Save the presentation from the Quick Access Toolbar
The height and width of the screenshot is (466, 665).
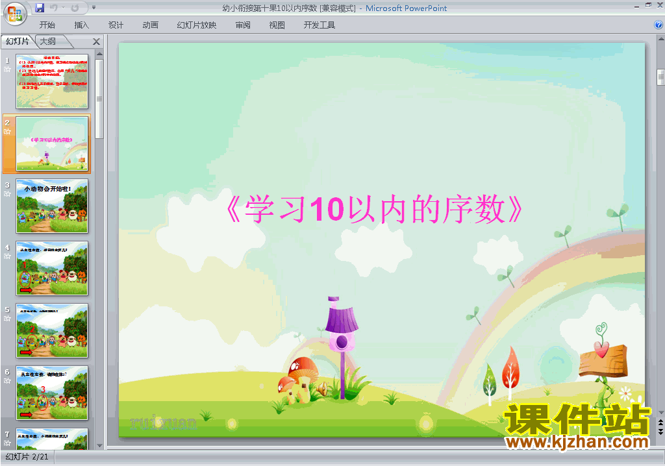40,8
